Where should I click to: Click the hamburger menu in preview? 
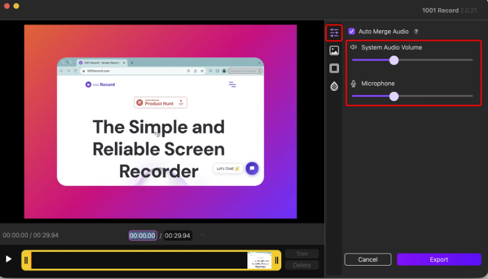click(232, 84)
